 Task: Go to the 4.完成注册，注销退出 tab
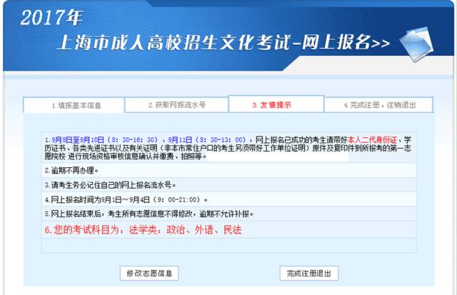pos(379,105)
